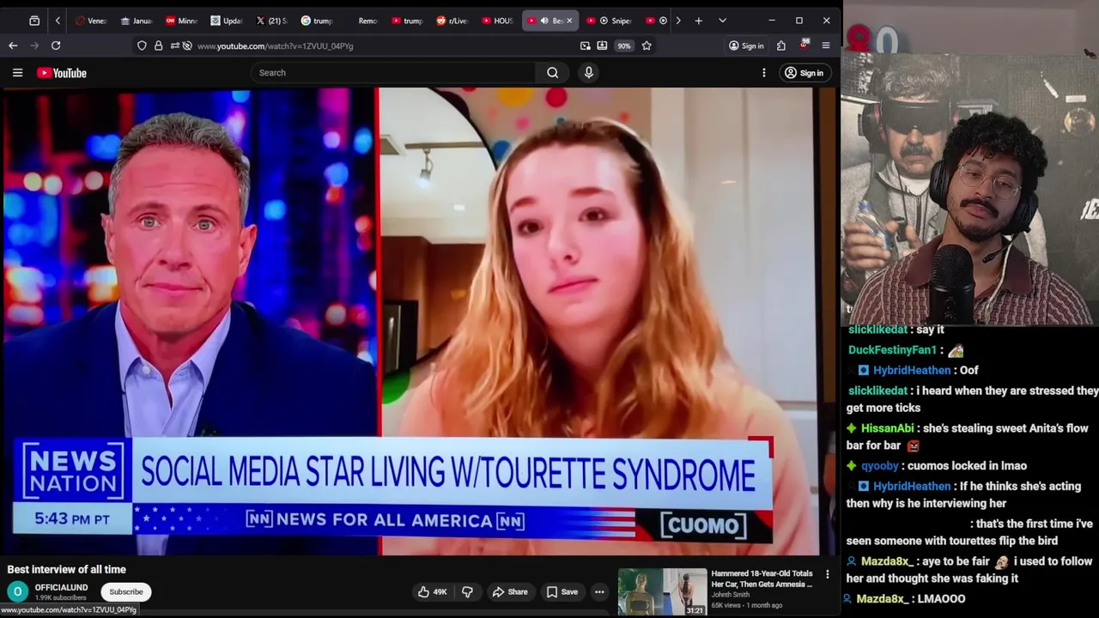Like the video with 49K thumbs up
The image size is (1099, 618).
[432, 592]
